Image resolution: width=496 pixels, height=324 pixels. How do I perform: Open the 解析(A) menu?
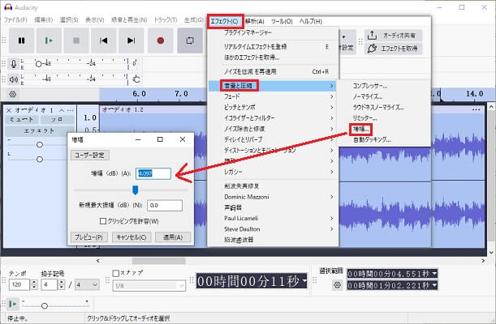click(255, 21)
